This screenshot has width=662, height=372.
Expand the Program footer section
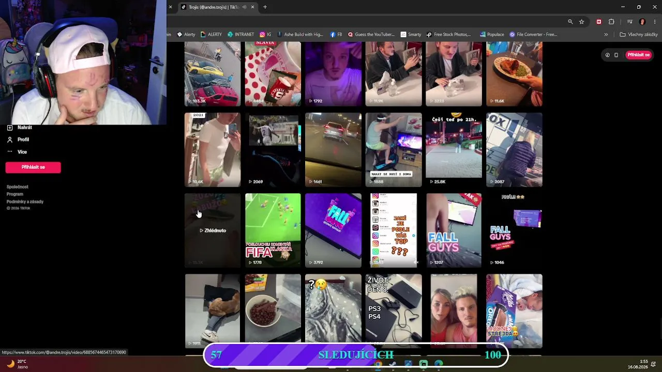[x=15, y=194]
